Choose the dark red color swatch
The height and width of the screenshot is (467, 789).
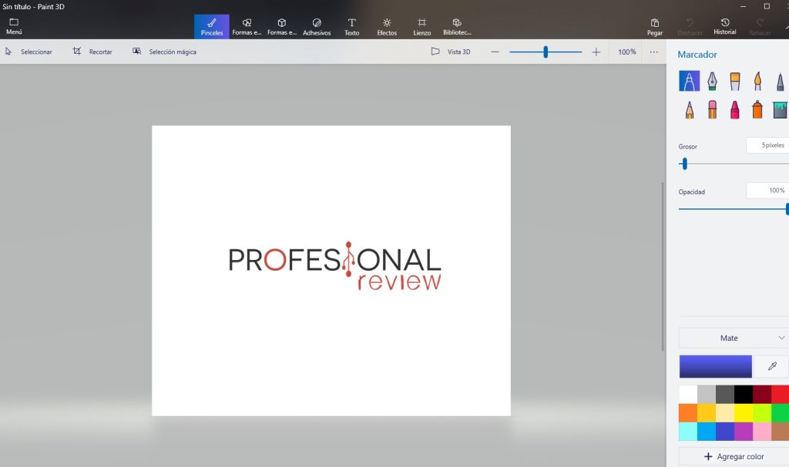tap(762, 395)
